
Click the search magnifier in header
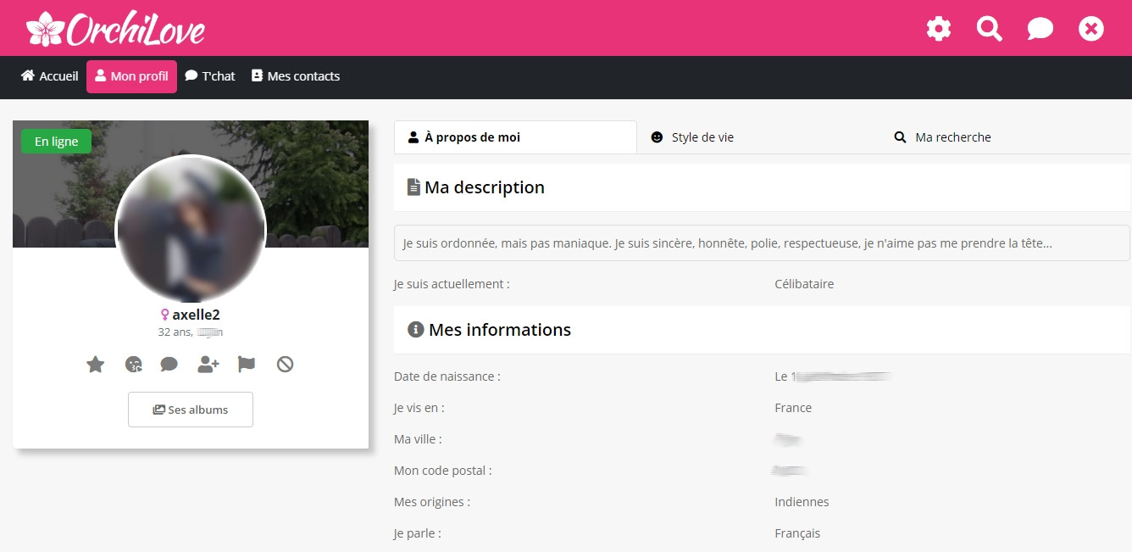[989, 29]
